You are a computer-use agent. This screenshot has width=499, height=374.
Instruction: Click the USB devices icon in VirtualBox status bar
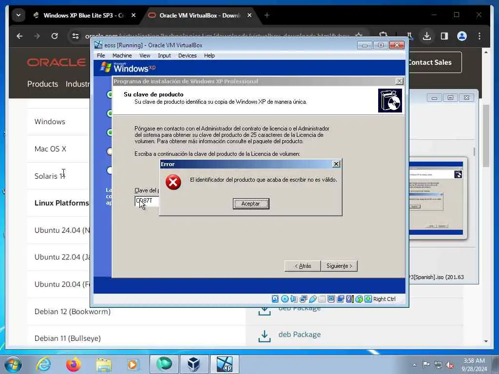[312, 299]
